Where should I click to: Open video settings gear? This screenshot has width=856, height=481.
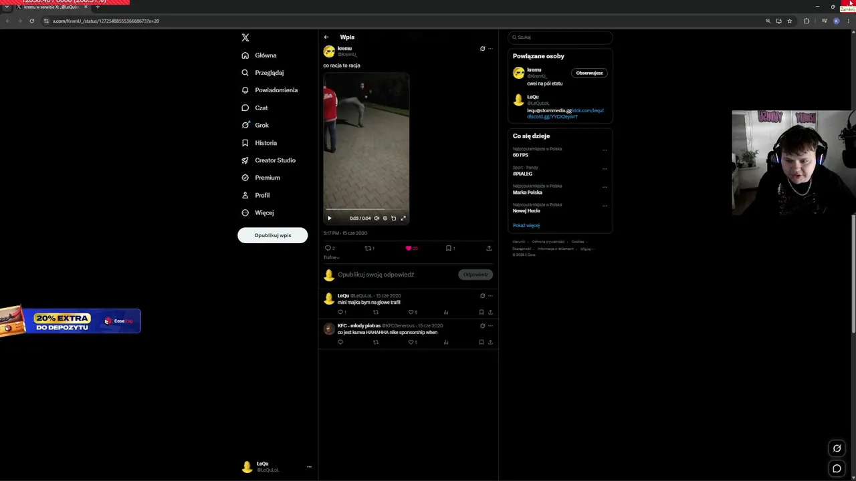[x=385, y=218]
